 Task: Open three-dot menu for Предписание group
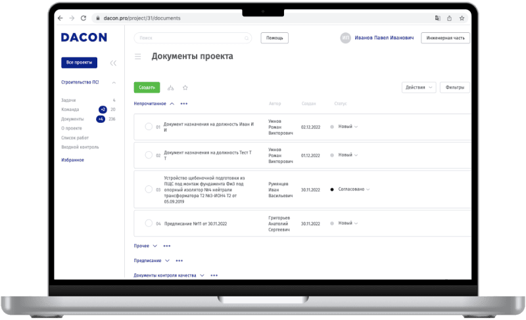click(176, 261)
